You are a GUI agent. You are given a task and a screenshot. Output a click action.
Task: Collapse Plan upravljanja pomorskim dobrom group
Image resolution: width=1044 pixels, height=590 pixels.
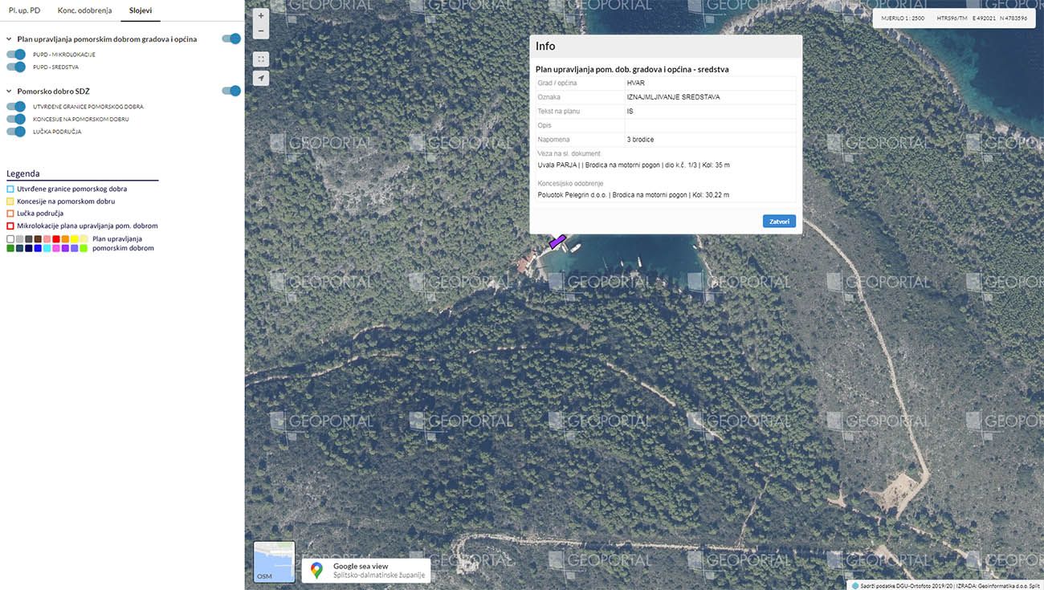click(x=9, y=39)
